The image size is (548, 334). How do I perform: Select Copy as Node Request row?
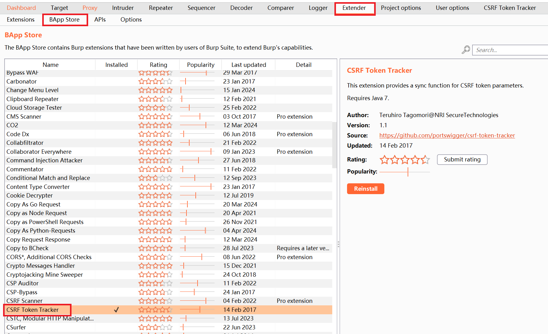[169, 213]
